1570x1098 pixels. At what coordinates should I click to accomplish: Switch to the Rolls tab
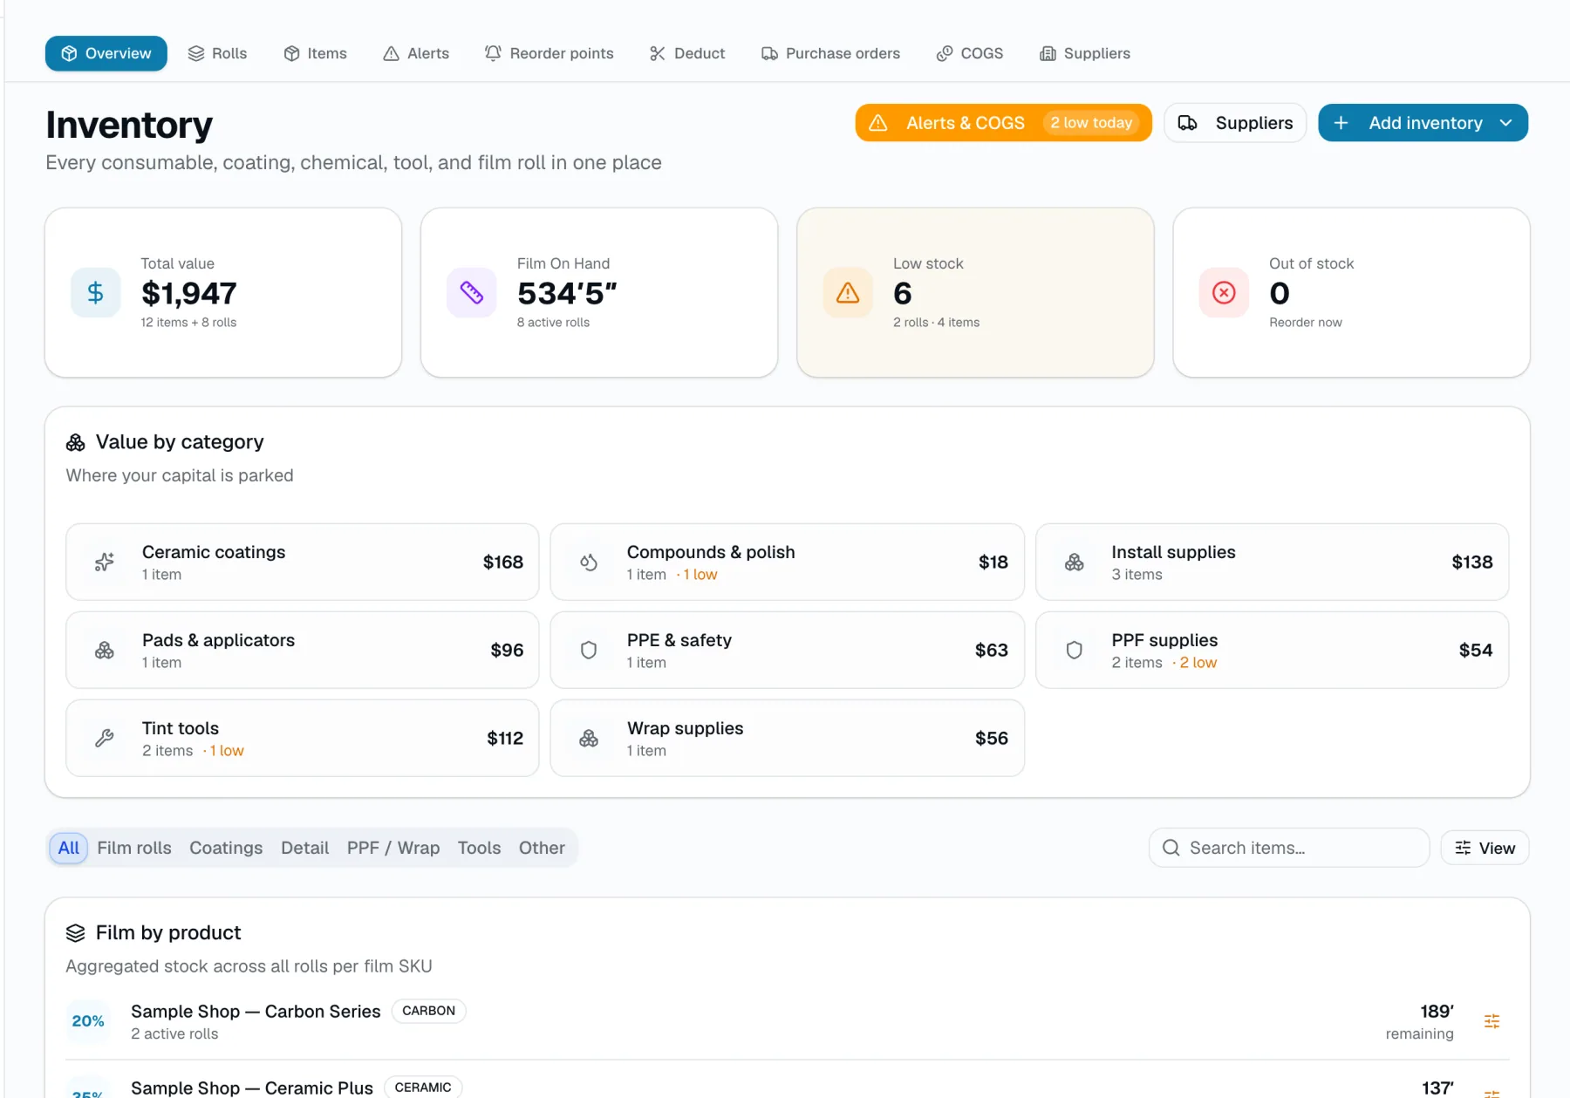click(217, 53)
